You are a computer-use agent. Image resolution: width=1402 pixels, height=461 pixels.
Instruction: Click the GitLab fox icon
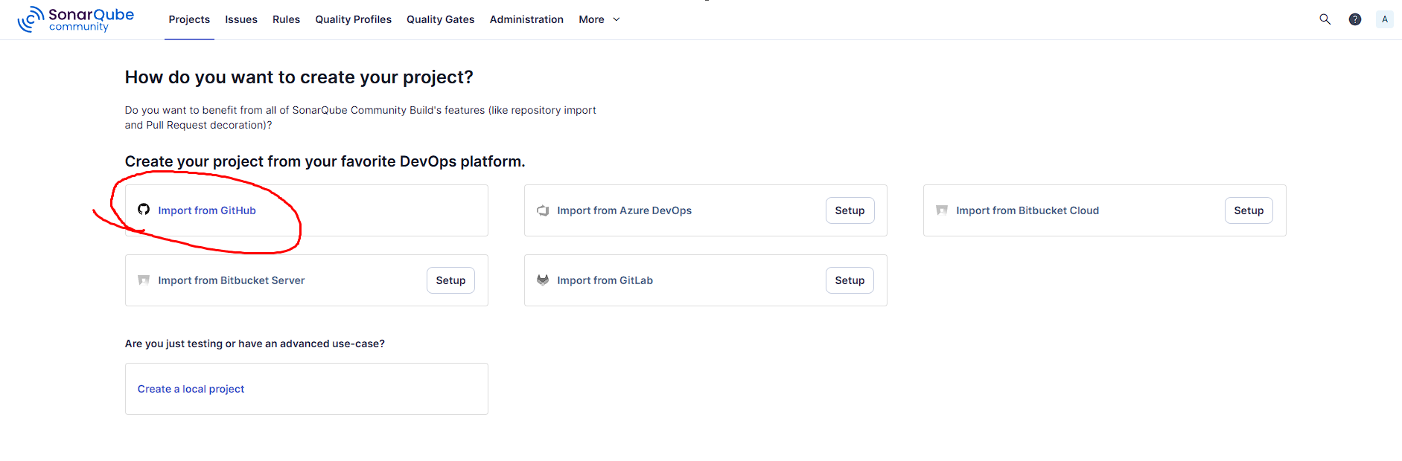(543, 280)
